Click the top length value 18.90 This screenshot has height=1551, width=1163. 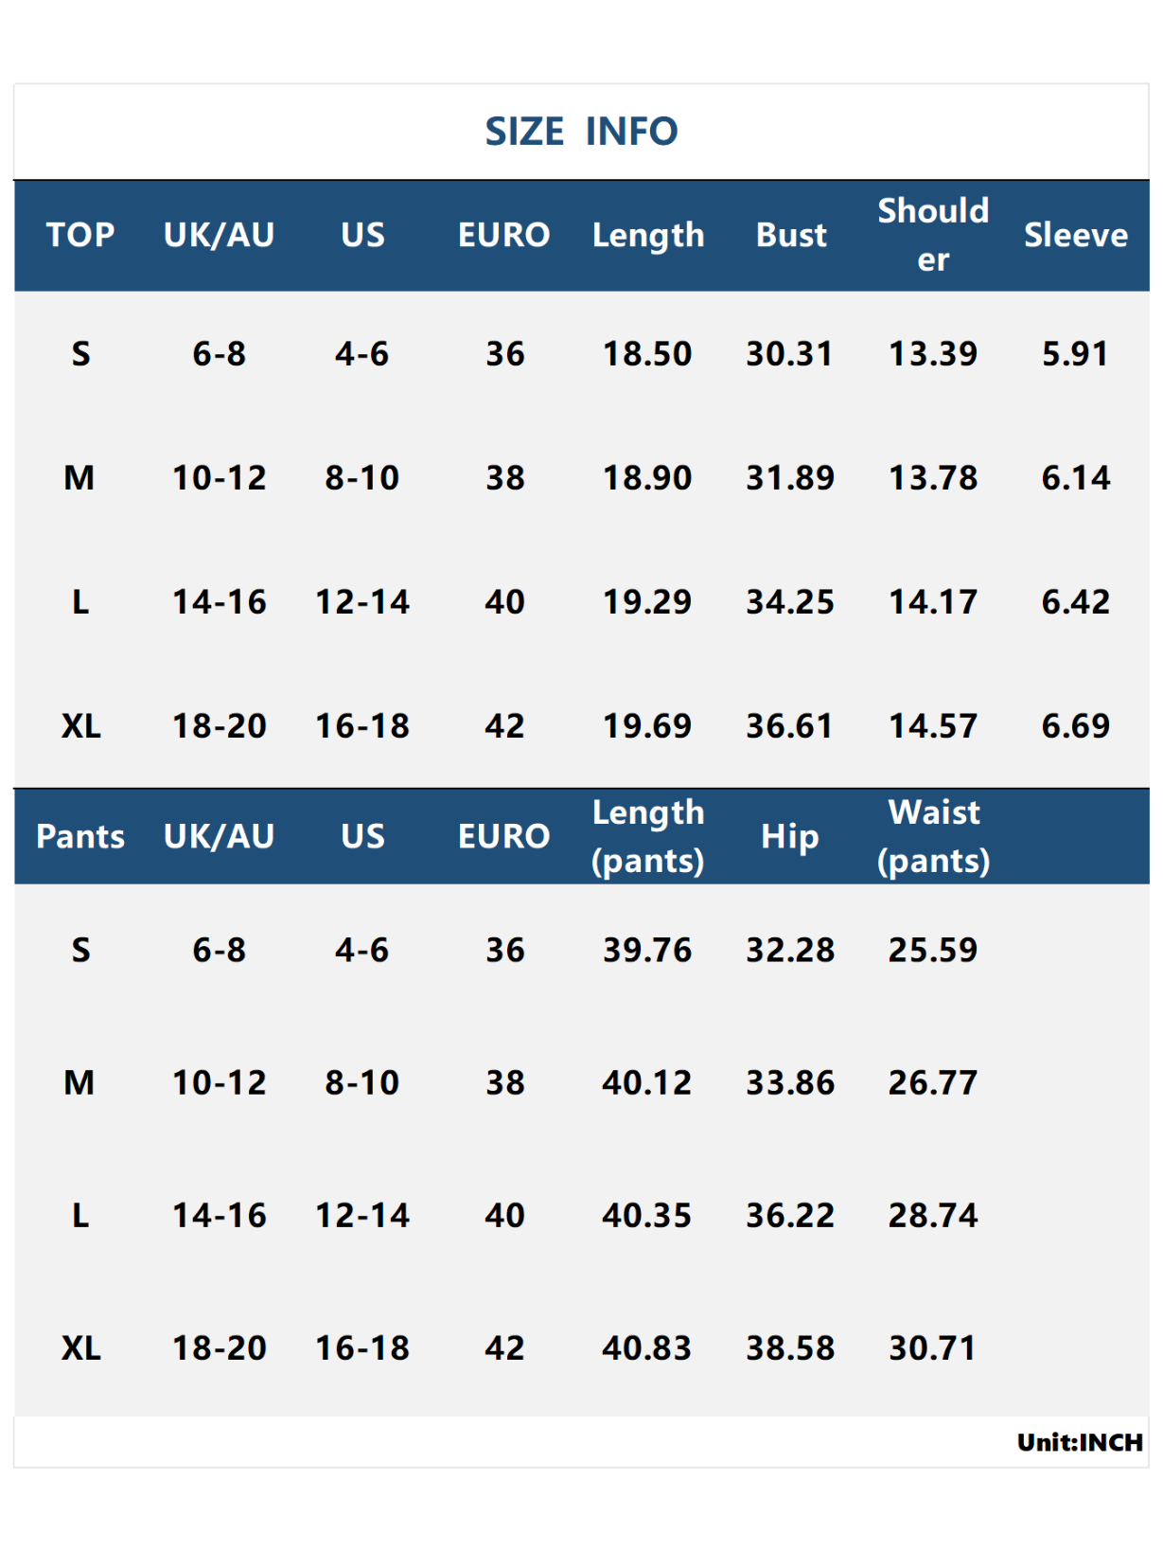(x=648, y=478)
